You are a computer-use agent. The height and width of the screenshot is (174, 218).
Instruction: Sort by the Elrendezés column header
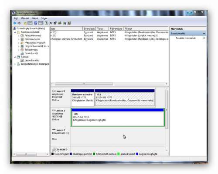(89, 28)
